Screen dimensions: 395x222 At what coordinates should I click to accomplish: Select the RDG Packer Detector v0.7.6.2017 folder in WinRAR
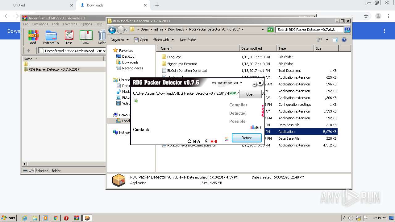[54, 69]
